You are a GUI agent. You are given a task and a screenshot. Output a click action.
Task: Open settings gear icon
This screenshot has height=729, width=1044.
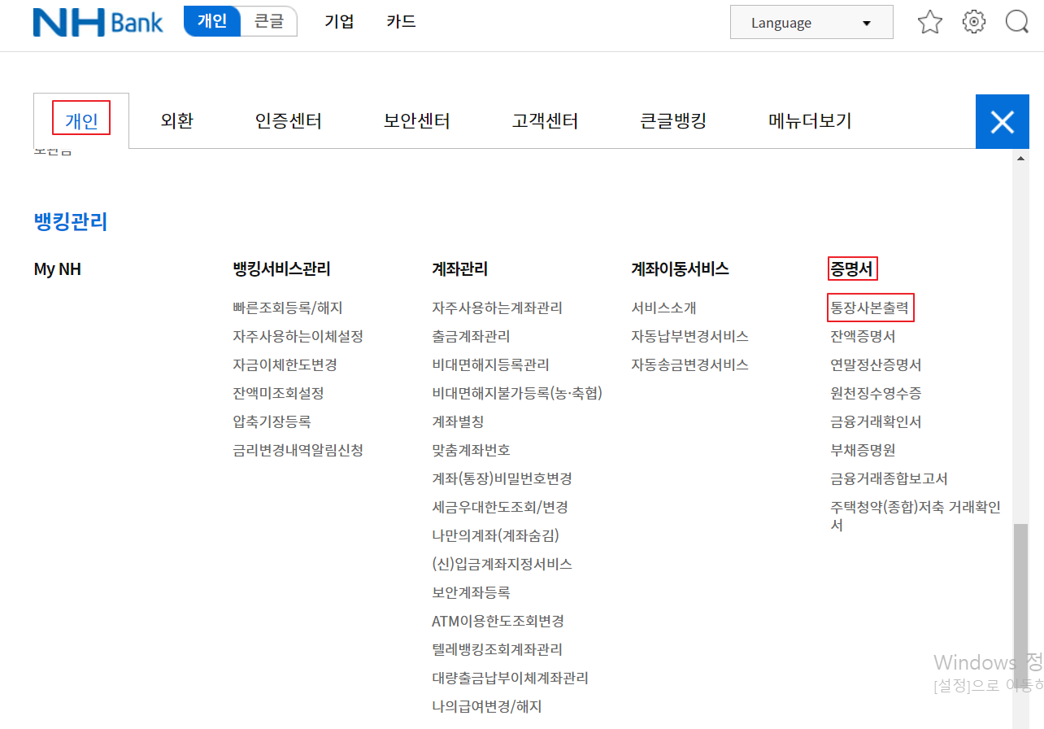(973, 22)
